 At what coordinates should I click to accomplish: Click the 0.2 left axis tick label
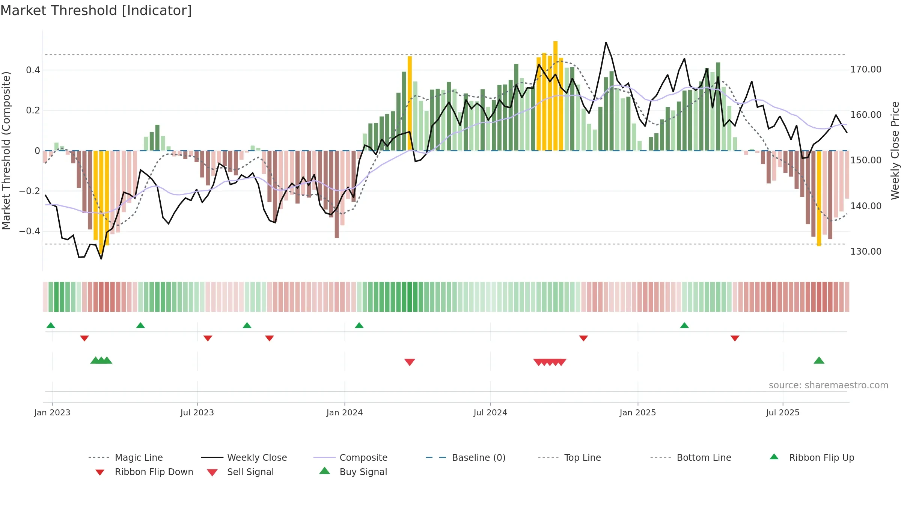33,110
